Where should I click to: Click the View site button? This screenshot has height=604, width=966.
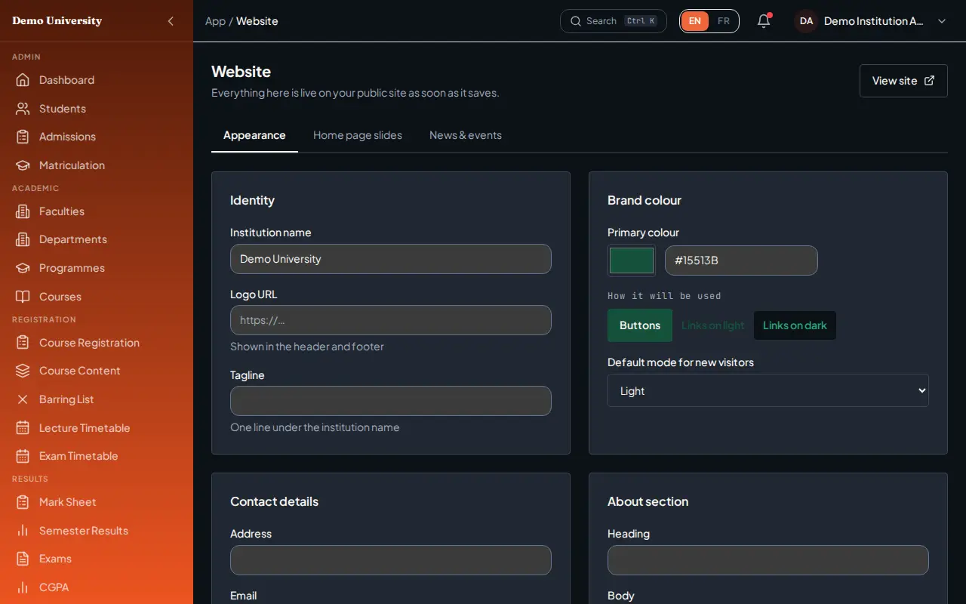point(903,81)
